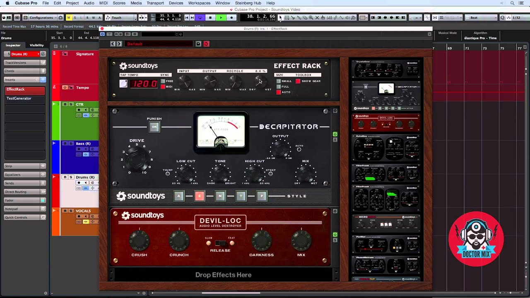Toggle Decapitator PUNISH ON button
The width and height of the screenshot is (530, 298).
[154, 127]
